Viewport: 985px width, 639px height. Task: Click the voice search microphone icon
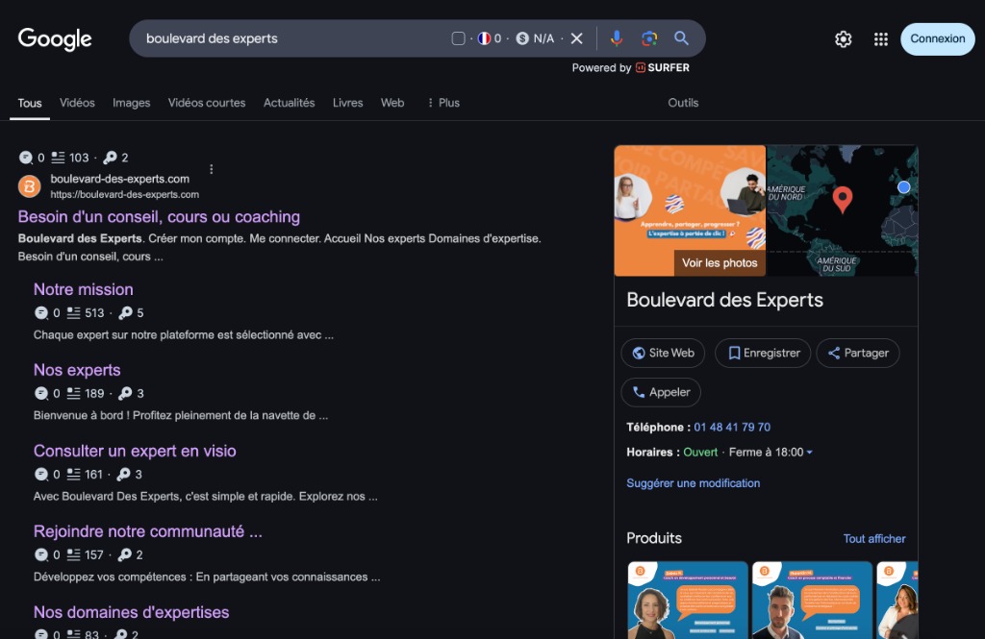coord(617,38)
